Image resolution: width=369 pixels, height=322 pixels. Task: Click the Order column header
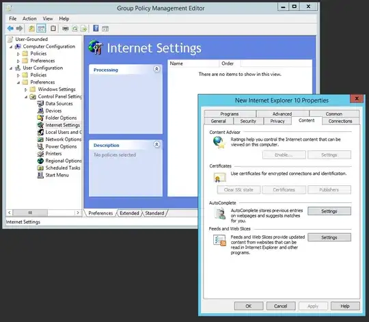(x=230, y=64)
